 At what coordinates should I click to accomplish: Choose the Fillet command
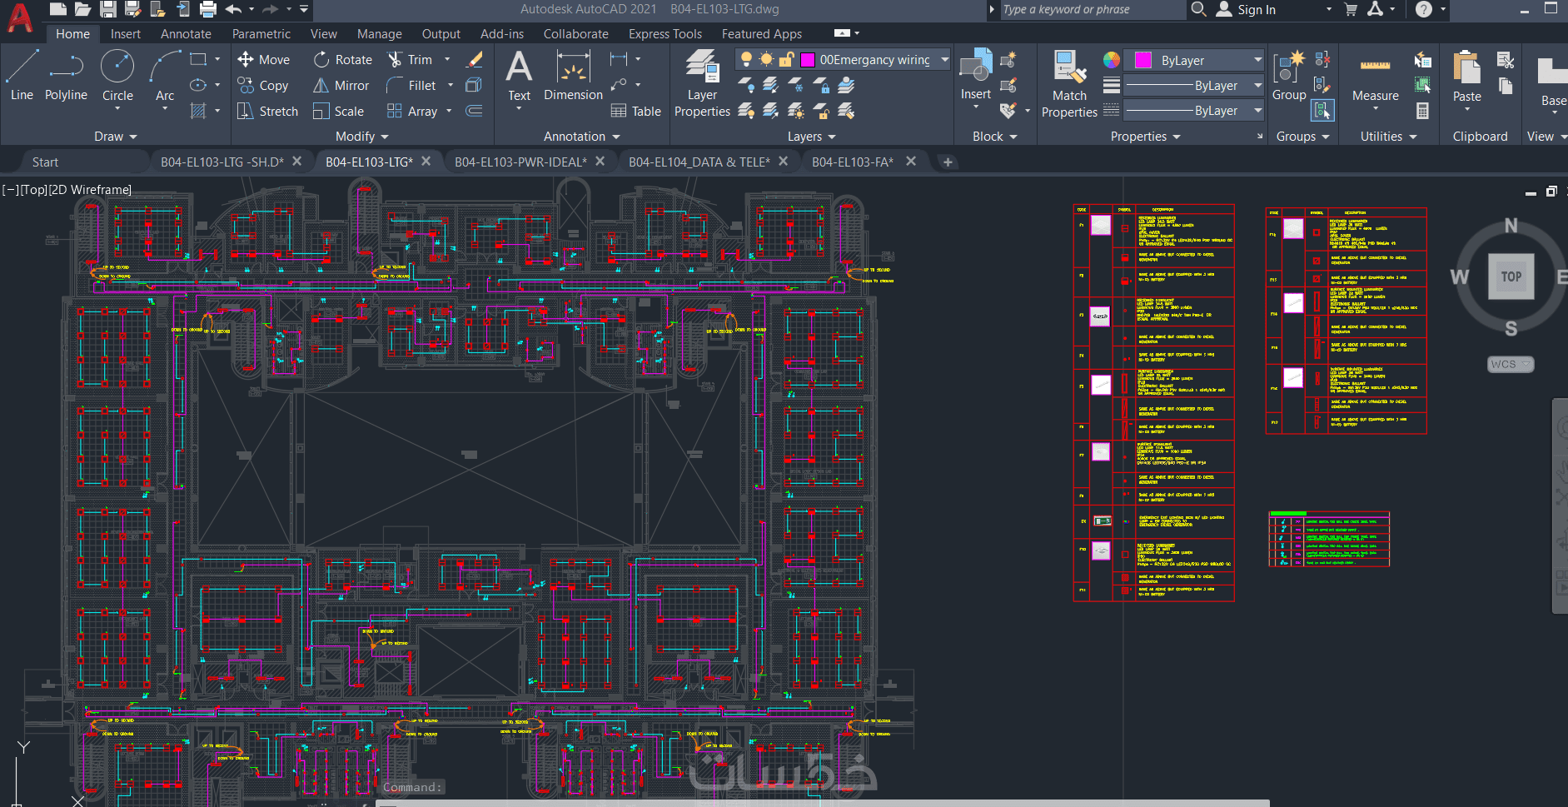coord(411,86)
